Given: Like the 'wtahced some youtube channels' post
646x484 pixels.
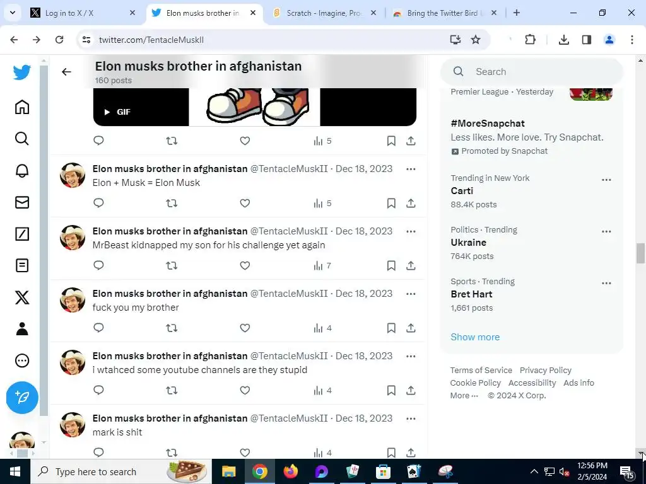Looking at the screenshot, I should coord(245,390).
